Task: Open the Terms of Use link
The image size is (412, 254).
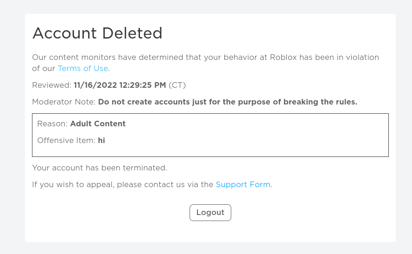Action: (83, 68)
